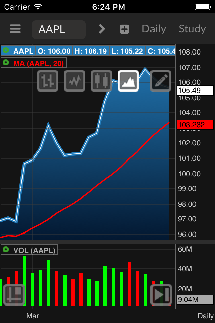This screenshot has width=215, height=323.
Task: Click the VOL (AAPL) study label
Action: (34, 250)
